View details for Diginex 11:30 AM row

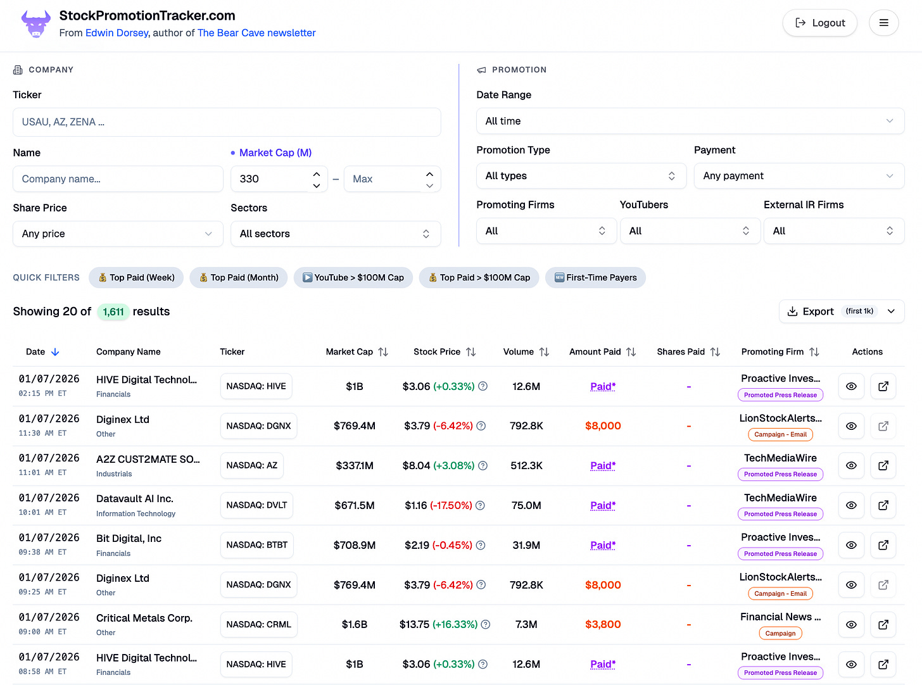pyautogui.click(x=851, y=426)
